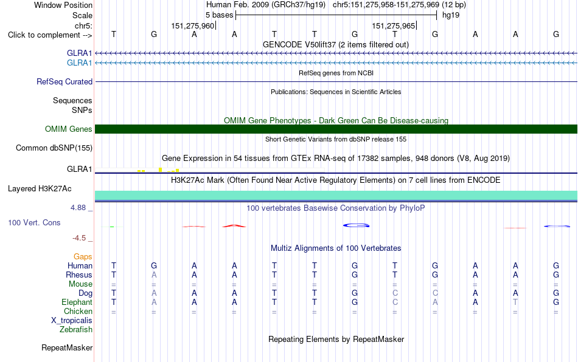Click the pale mismatch 'T' in the Elephant row
Image resolution: width=578 pixels, height=362 pixels.
click(515, 302)
